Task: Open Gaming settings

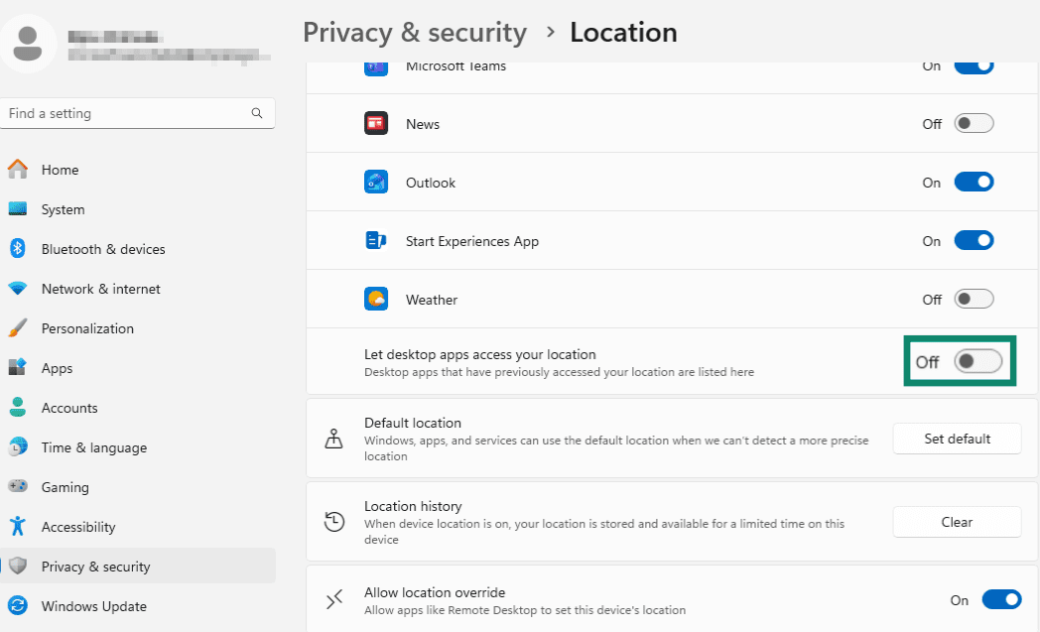Action: coord(138,487)
